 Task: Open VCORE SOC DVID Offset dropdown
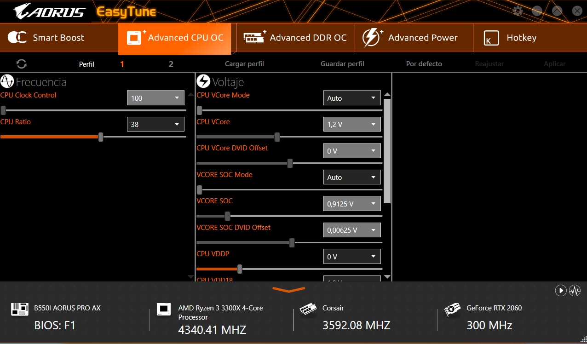click(352, 230)
